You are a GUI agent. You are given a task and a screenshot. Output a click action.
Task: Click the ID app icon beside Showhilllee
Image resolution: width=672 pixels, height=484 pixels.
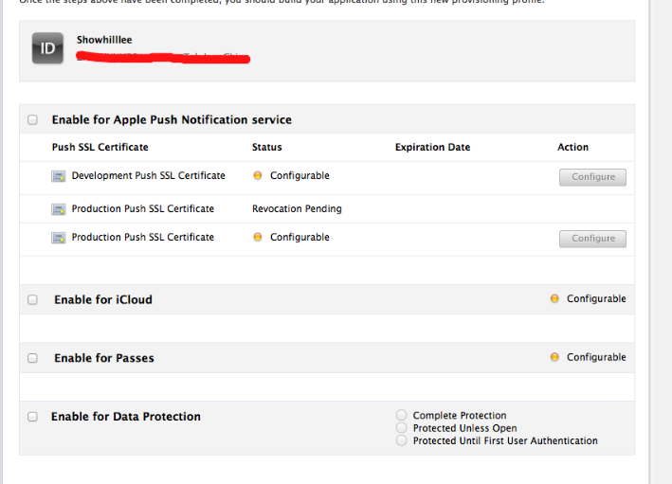tap(47, 48)
